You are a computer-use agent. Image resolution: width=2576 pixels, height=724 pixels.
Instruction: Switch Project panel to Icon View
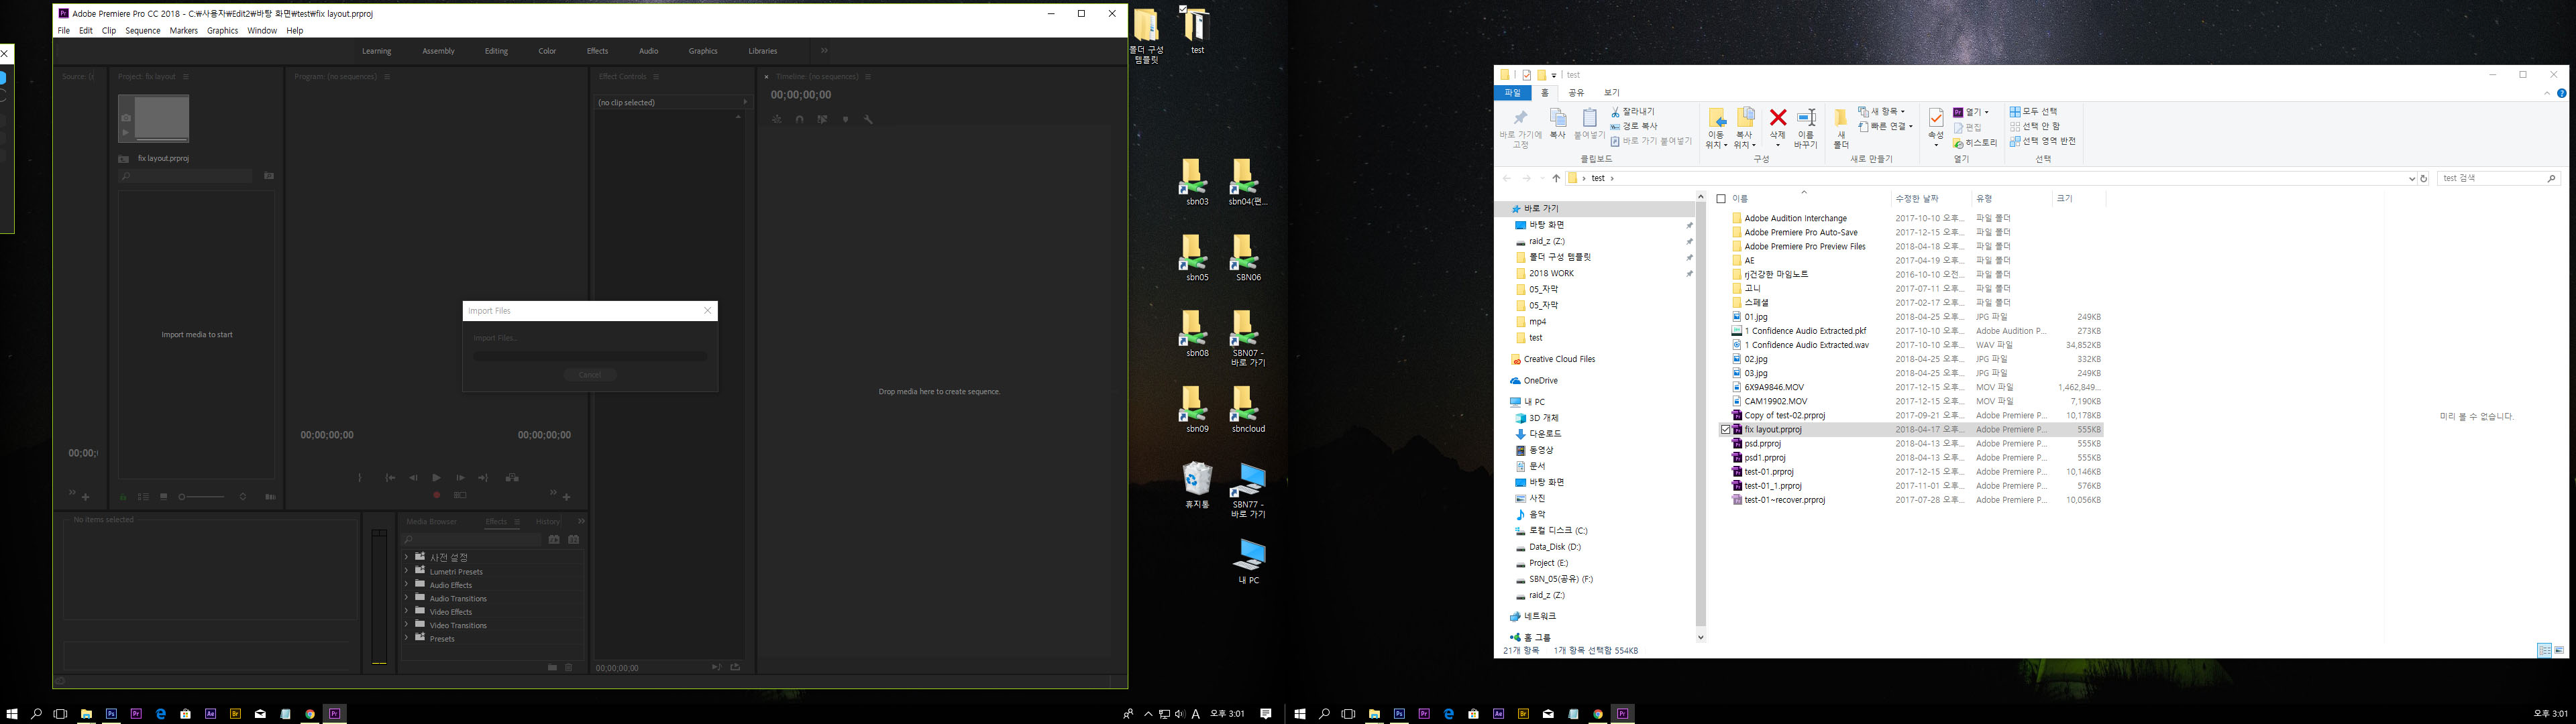164,497
